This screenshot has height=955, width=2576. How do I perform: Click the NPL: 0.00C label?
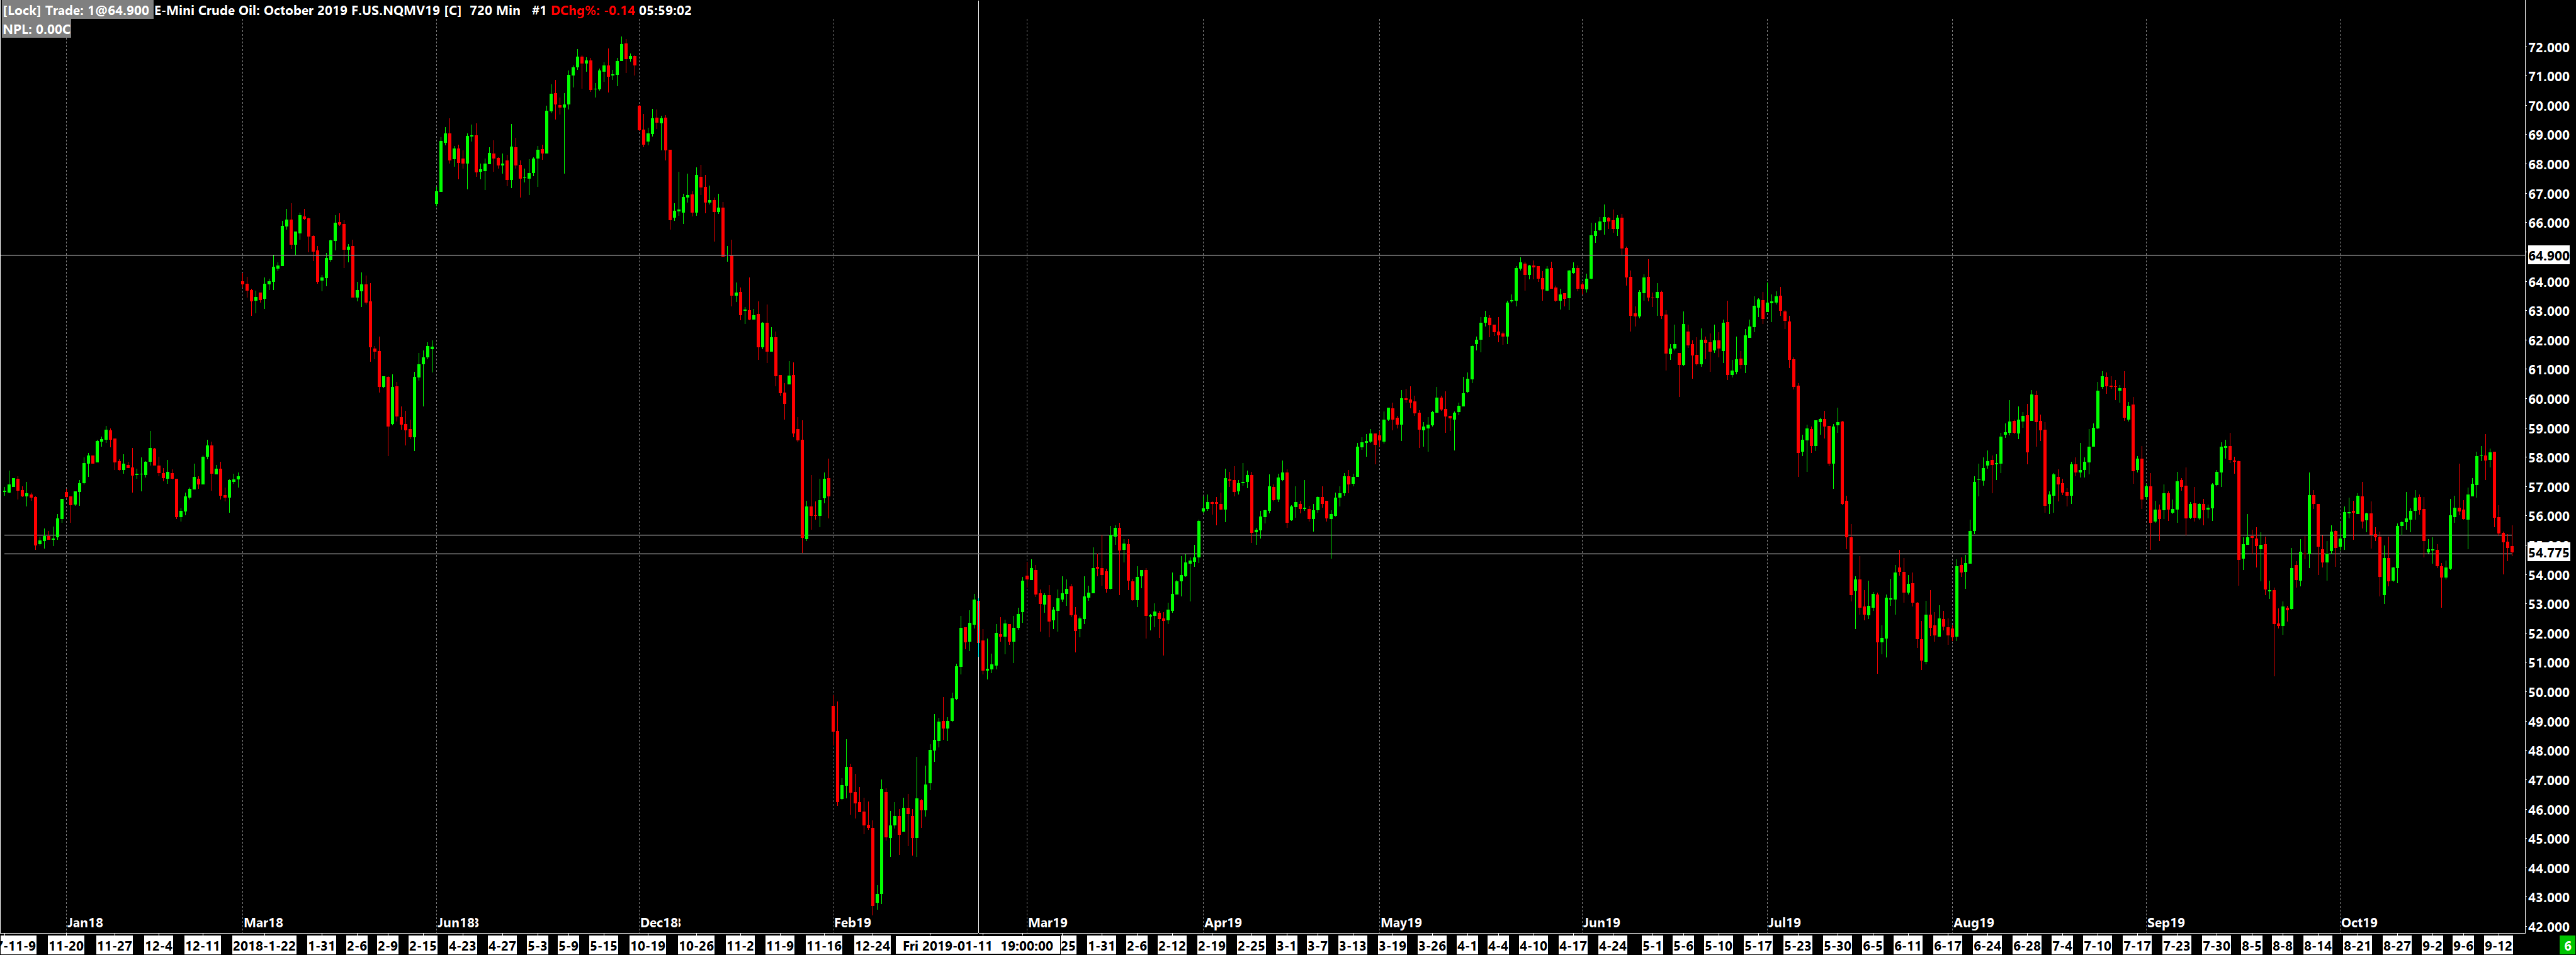click(36, 29)
